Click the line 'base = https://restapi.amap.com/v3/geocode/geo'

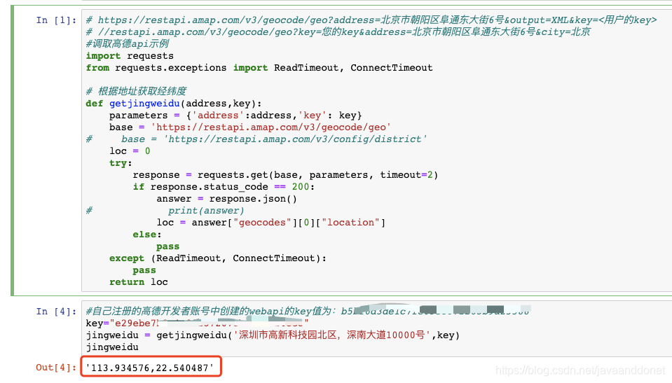[x=250, y=127]
